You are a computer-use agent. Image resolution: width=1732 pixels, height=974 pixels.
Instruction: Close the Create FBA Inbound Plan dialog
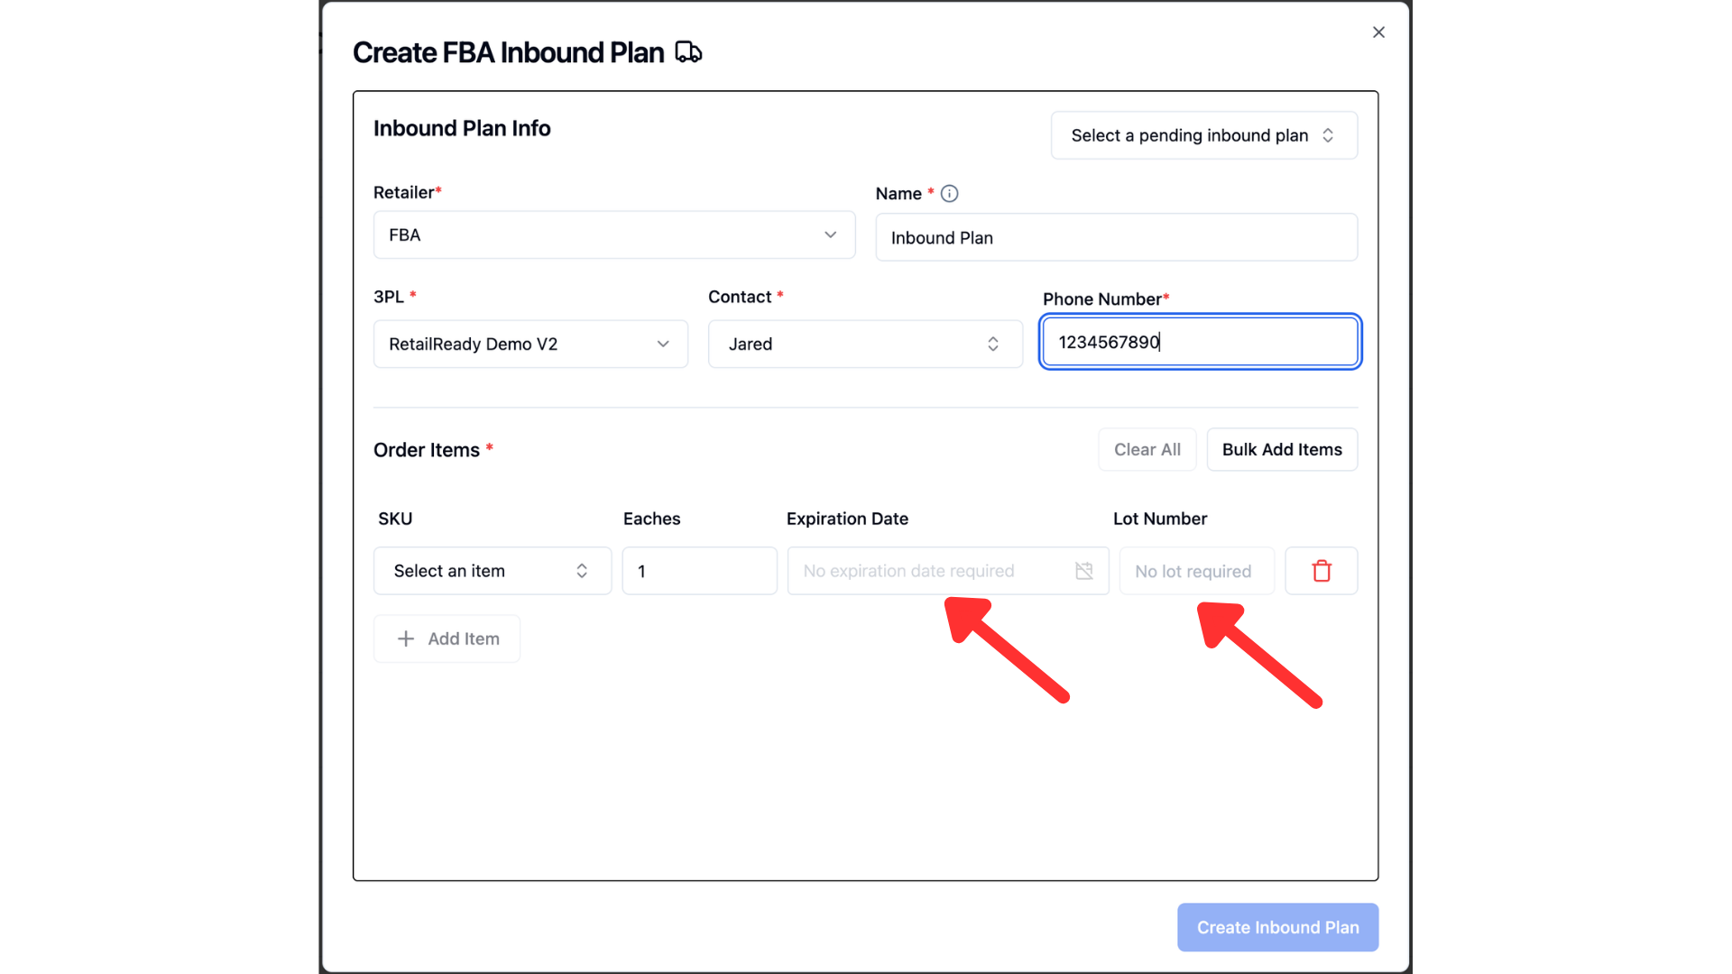[x=1378, y=32]
